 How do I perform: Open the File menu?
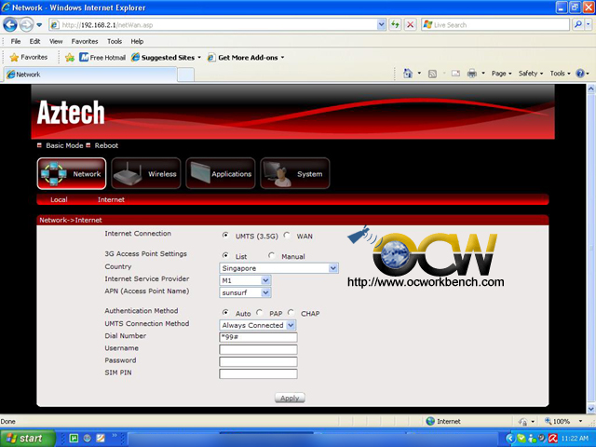tap(16, 41)
